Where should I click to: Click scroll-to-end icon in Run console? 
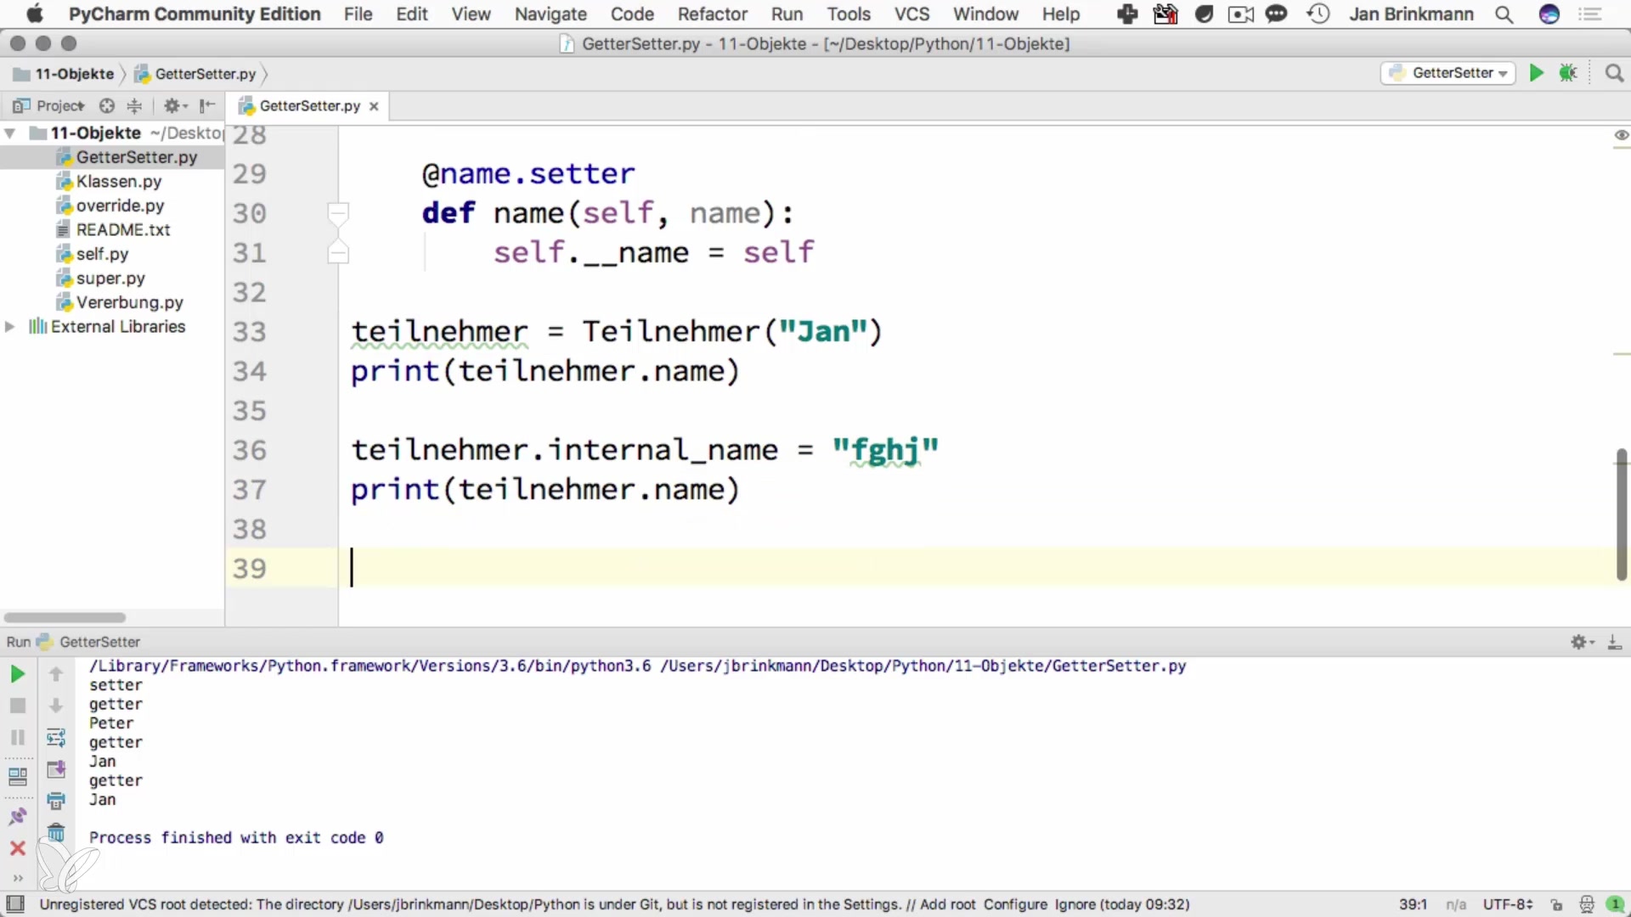(x=56, y=769)
